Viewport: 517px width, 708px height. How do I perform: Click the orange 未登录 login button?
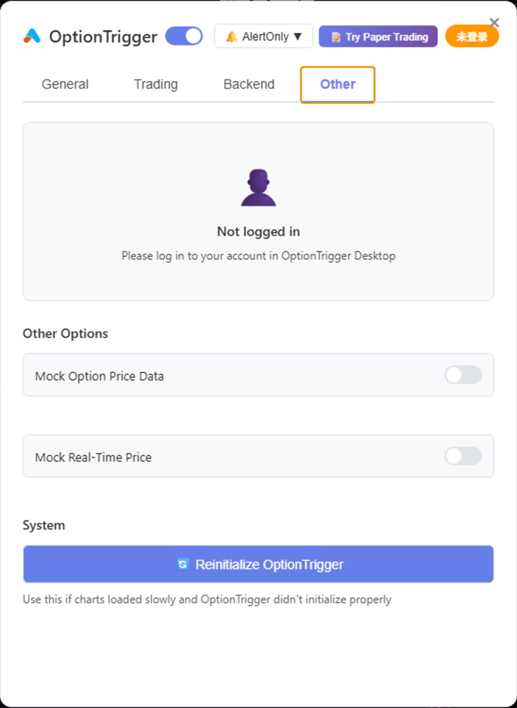pyautogui.click(x=472, y=36)
